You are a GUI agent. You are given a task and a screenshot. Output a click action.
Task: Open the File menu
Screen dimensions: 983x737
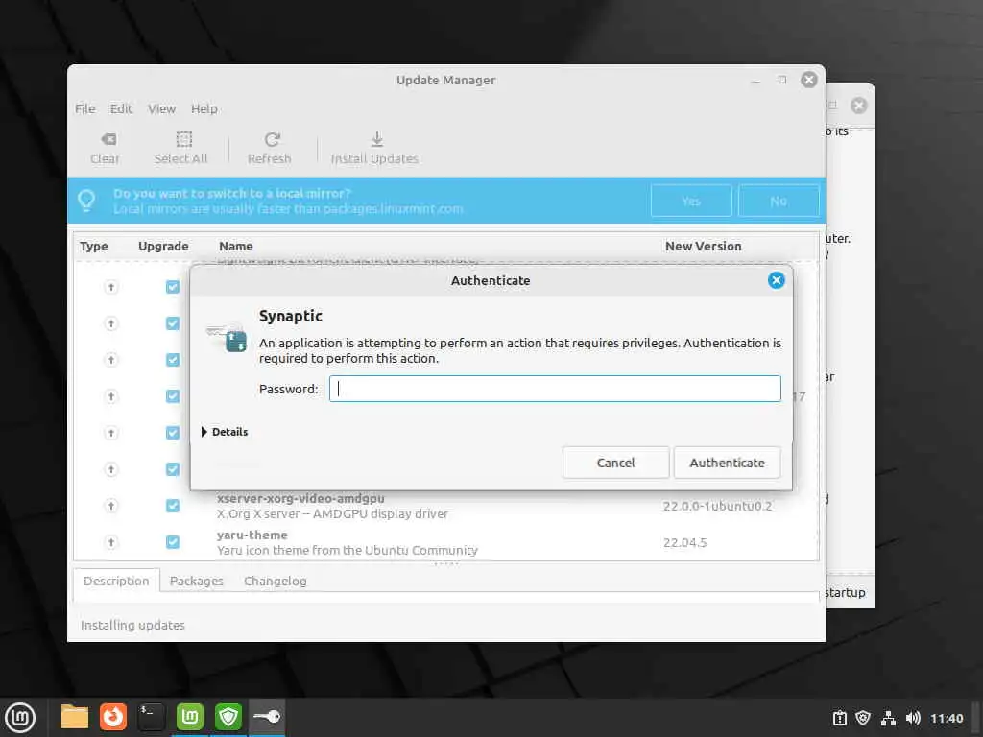point(85,108)
